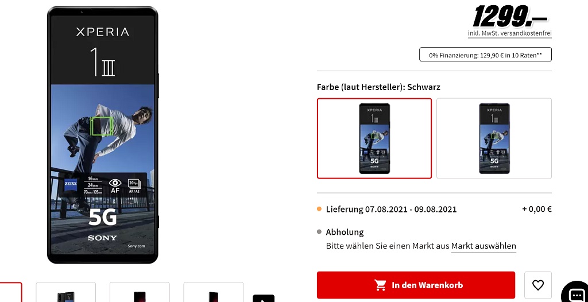Screen dimensions: 588x302
Task: Open the angled side-view phone thumbnail
Action: tap(214, 292)
